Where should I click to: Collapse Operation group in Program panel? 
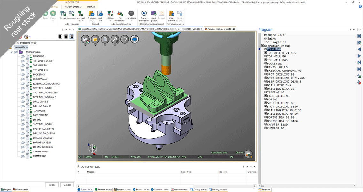pyautogui.click(x=262, y=46)
